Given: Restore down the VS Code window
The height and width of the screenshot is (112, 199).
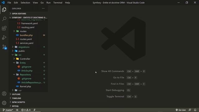Looking at the screenshot, I should tap(187, 2).
